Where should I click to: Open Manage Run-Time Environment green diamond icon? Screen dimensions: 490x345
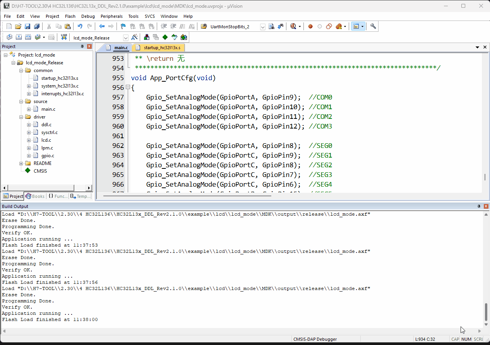pos(165,37)
